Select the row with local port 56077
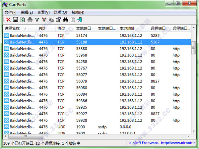This screenshot has width=199, height=149. (x=97, y=74)
